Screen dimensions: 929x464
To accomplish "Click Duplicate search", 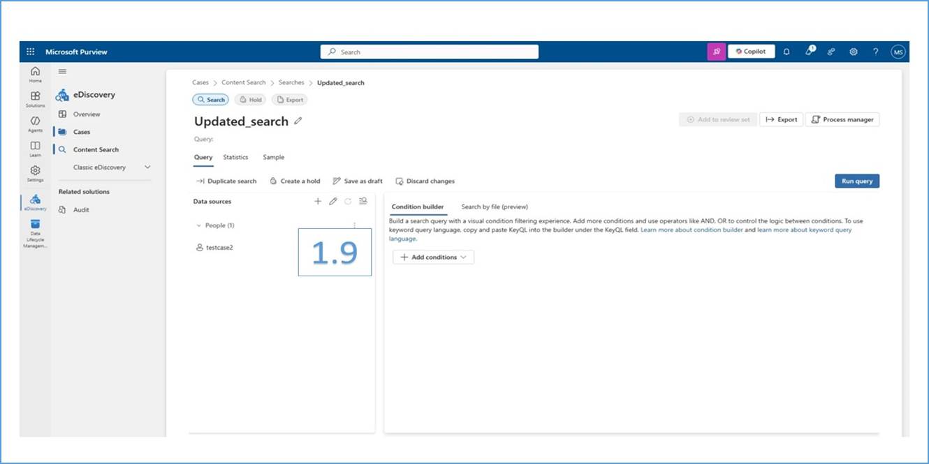I will [226, 181].
